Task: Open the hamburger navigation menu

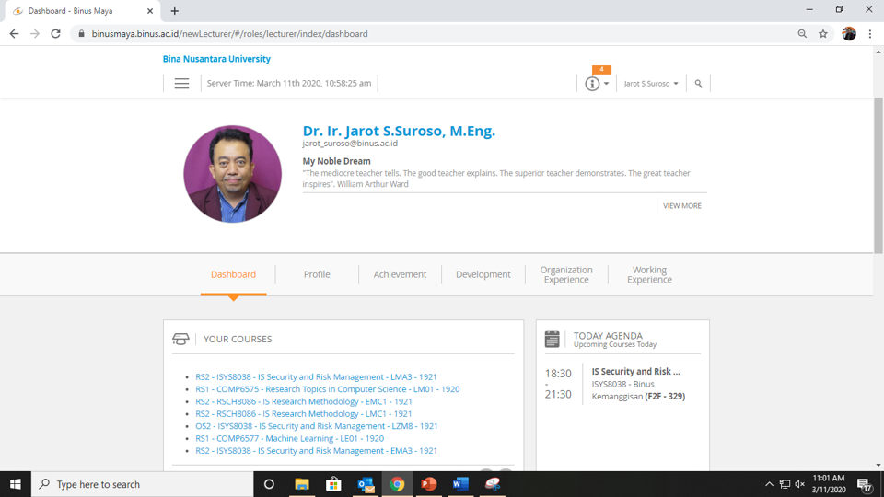Action: pyautogui.click(x=181, y=84)
